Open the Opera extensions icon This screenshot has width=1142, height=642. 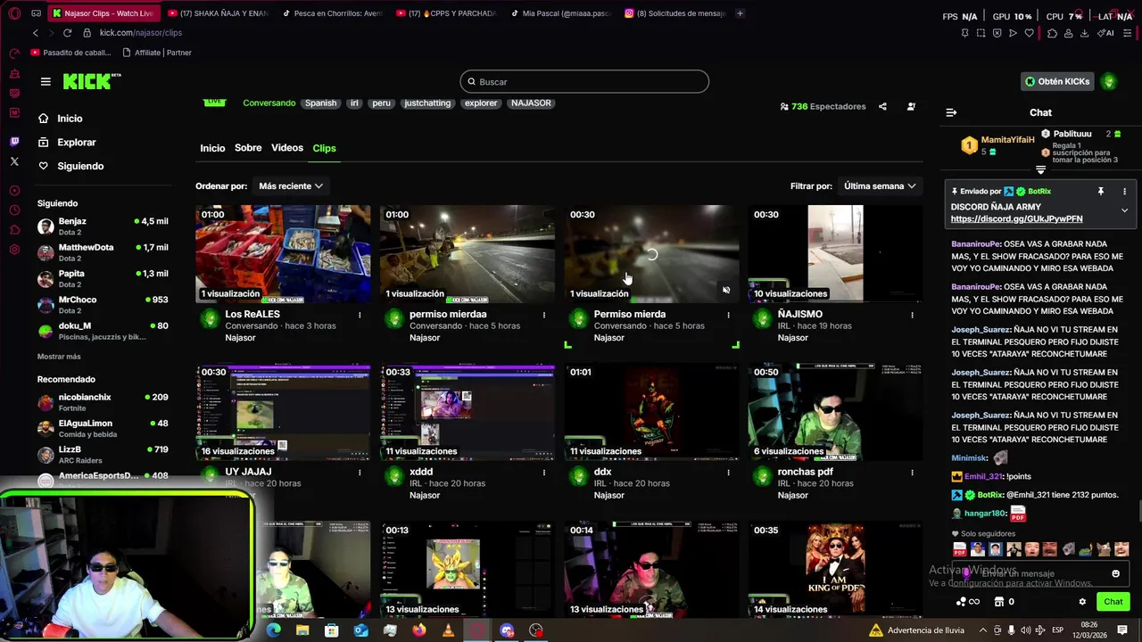pyautogui.click(x=1052, y=33)
